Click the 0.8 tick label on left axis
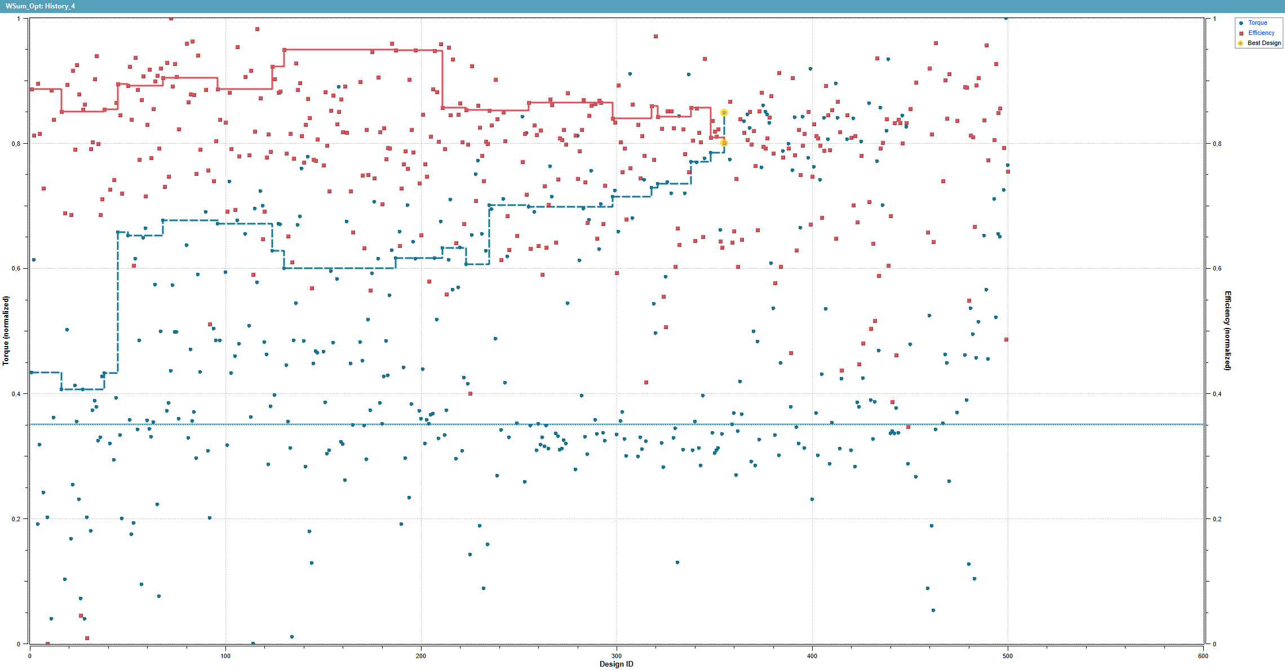Image resolution: width=1285 pixels, height=670 pixels. tap(16, 144)
